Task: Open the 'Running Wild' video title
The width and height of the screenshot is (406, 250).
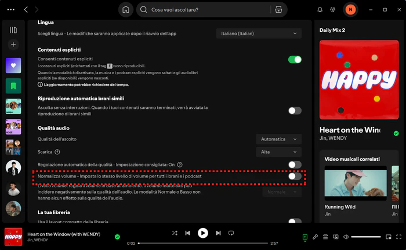Action: click(340, 206)
